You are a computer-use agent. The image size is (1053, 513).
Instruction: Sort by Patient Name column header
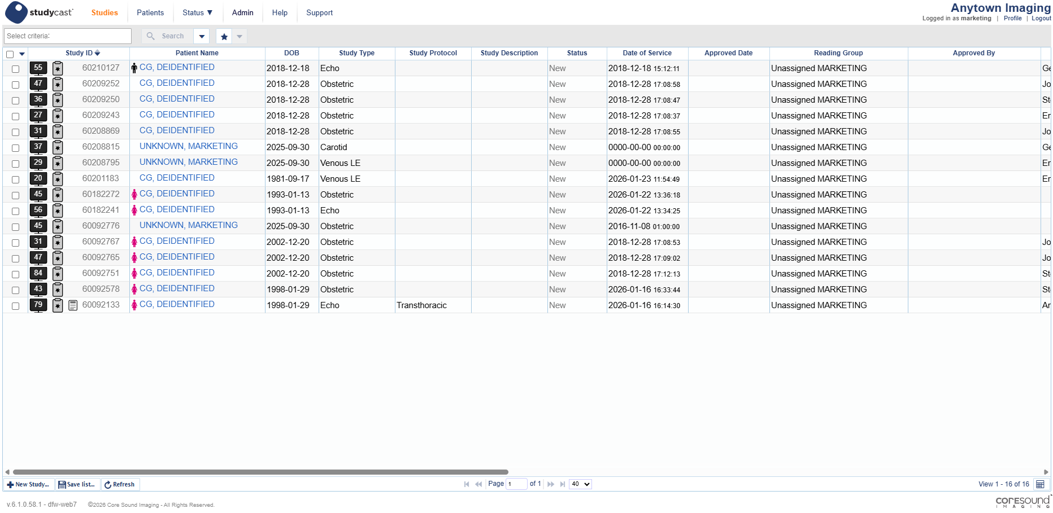coord(197,53)
